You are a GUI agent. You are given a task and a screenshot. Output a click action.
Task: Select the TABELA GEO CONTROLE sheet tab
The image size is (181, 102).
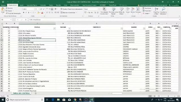pos(21,93)
